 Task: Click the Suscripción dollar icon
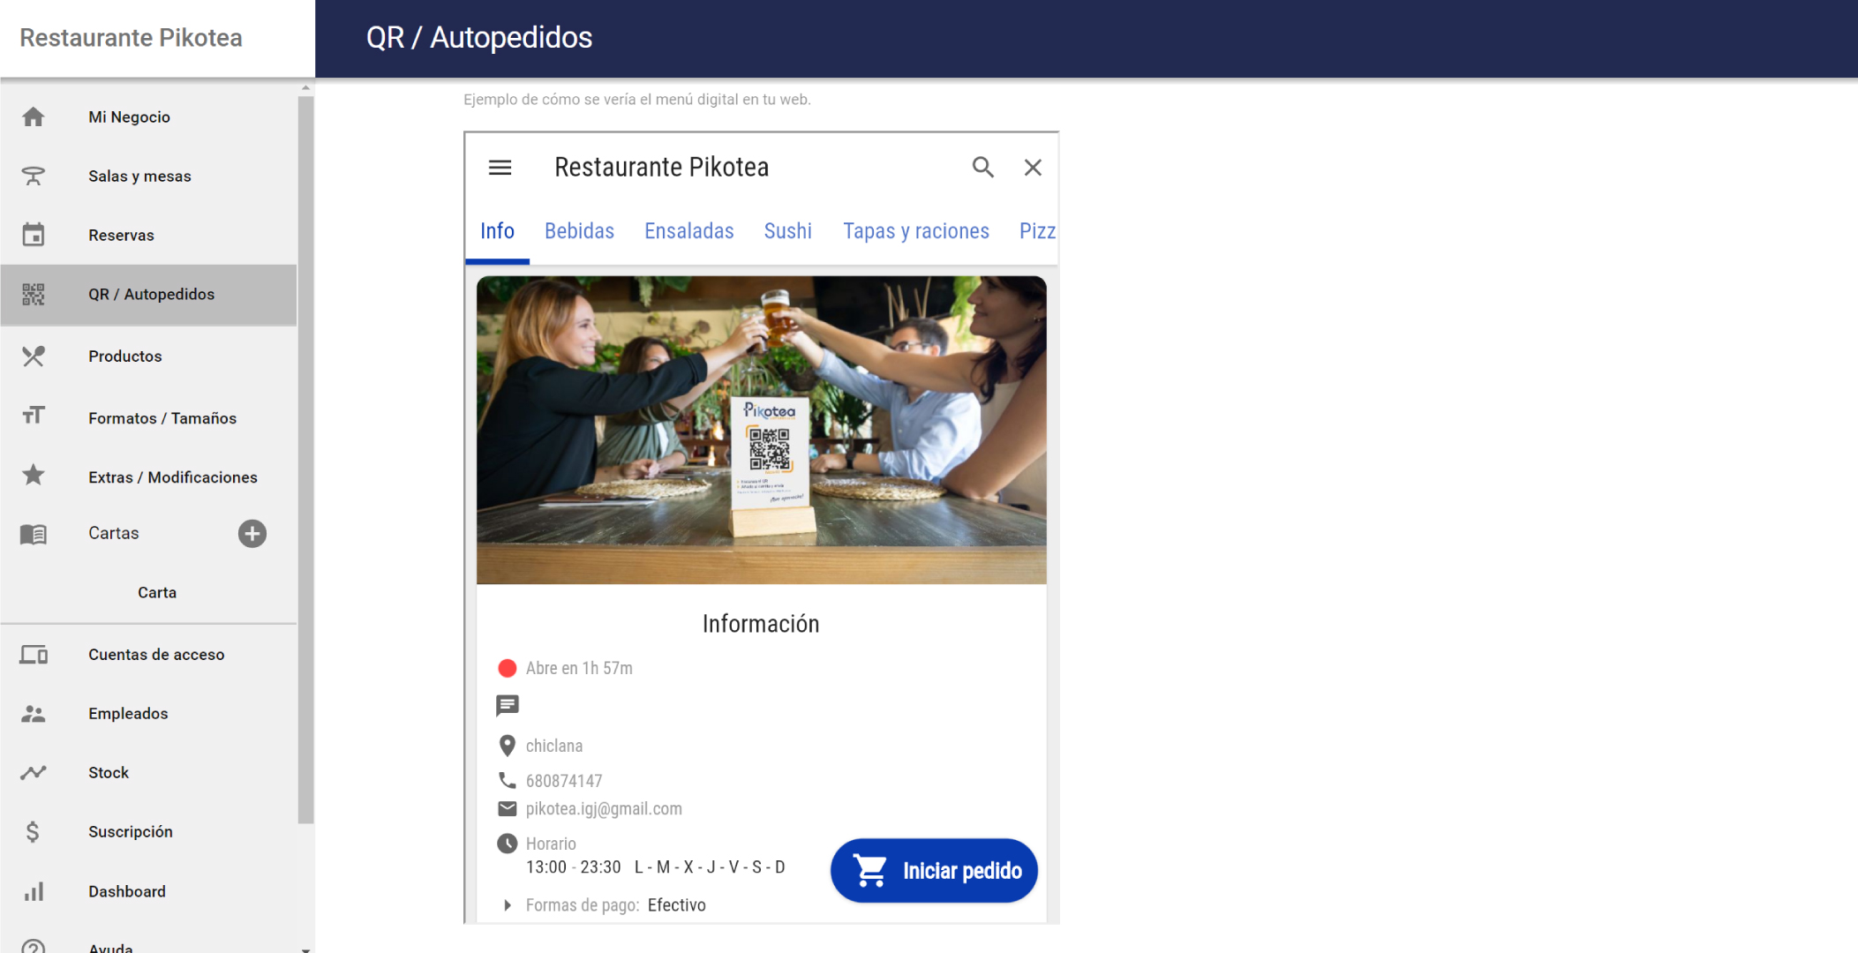click(x=33, y=831)
